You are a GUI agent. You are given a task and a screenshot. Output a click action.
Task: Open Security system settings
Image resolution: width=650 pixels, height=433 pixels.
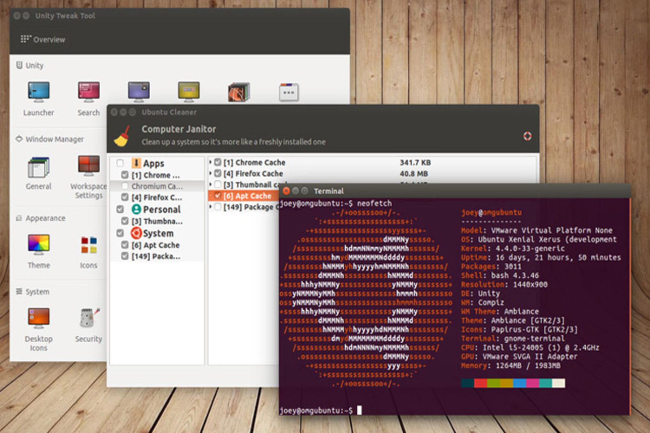[89, 325]
